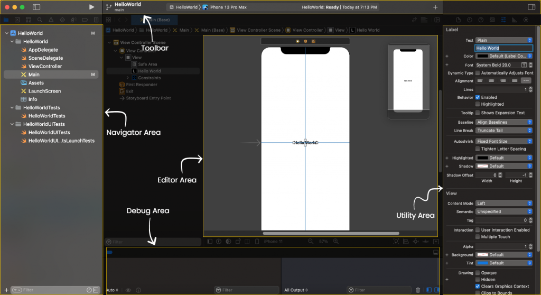Click the Hello World text input field

[x=503, y=48]
